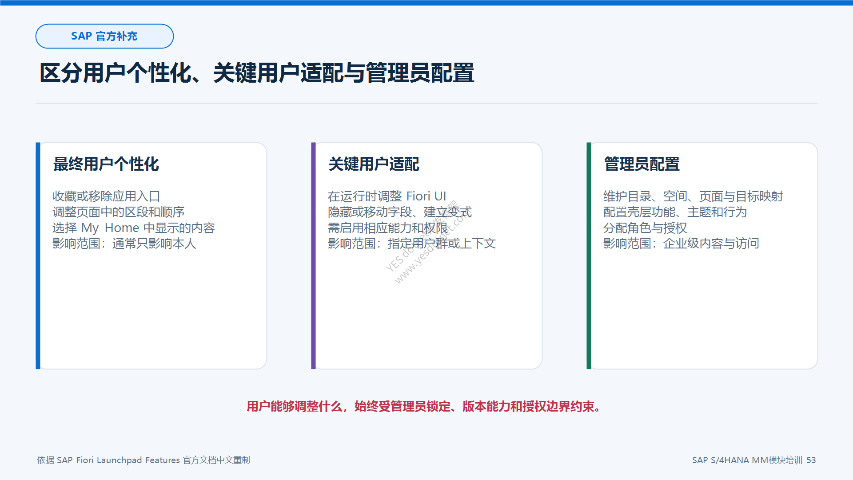
Task: Click the line '分配角色与授权'
Action: pos(645,228)
